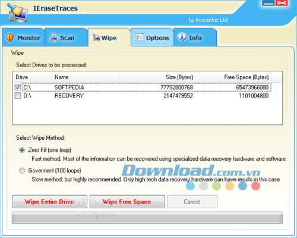Click the Drive column header
The image size is (297, 238).
[x=32, y=77]
